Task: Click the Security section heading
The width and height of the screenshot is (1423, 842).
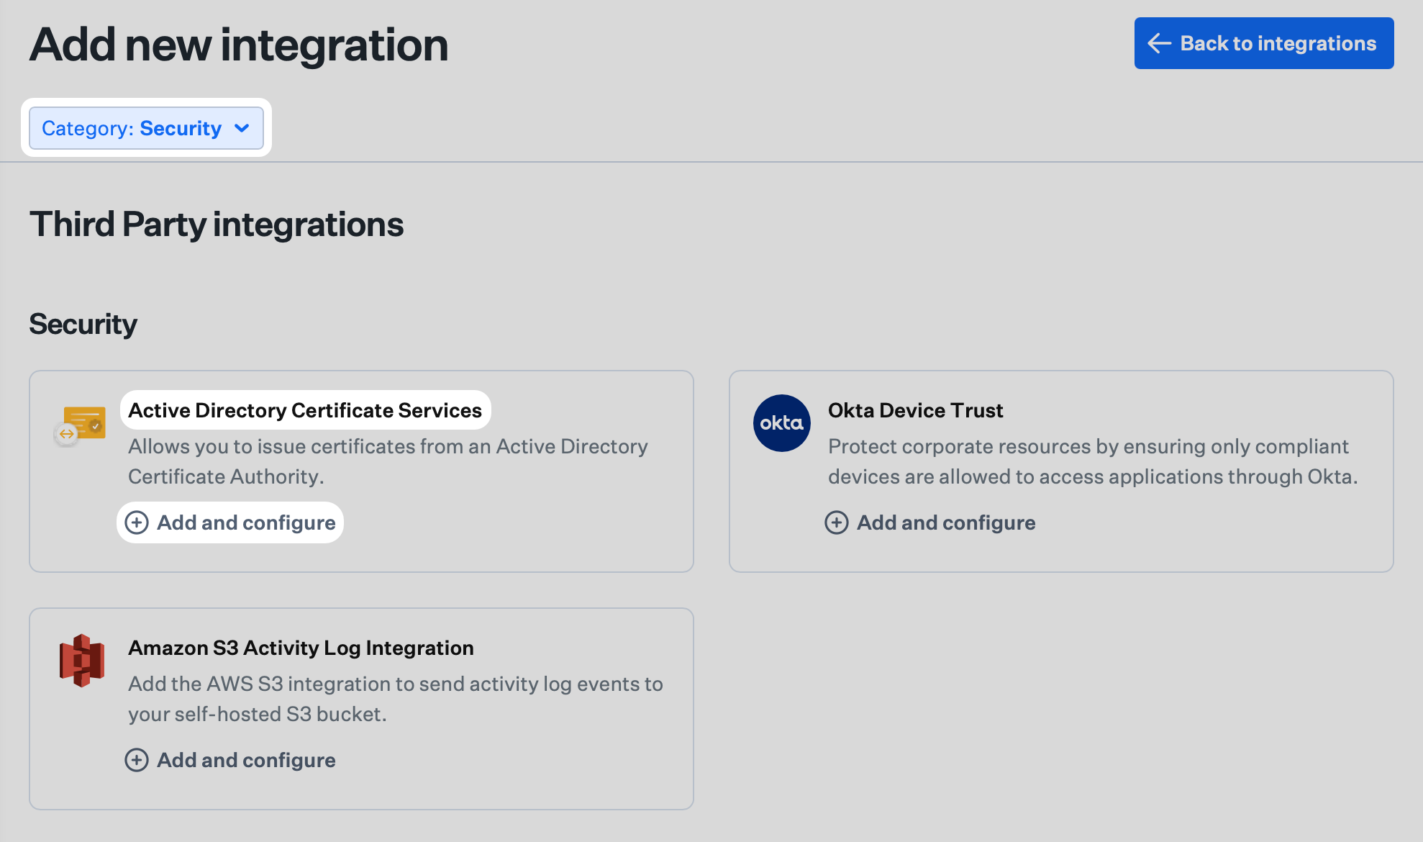Action: pyautogui.click(x=83, y=325)
